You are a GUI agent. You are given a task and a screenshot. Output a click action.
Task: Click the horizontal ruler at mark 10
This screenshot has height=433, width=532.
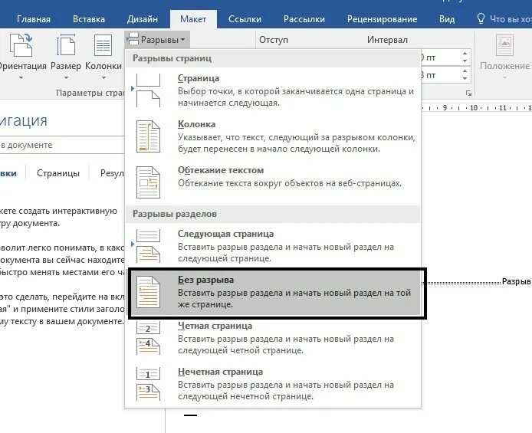click(474, 108)
